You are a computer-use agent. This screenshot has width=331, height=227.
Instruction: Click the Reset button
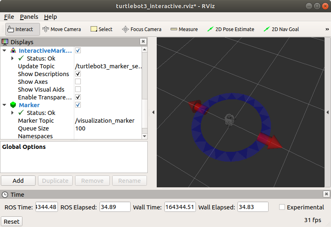click(11, 222)
